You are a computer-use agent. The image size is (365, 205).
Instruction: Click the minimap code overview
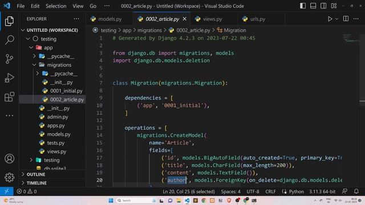pyautogui.click(x=351, y=39)
